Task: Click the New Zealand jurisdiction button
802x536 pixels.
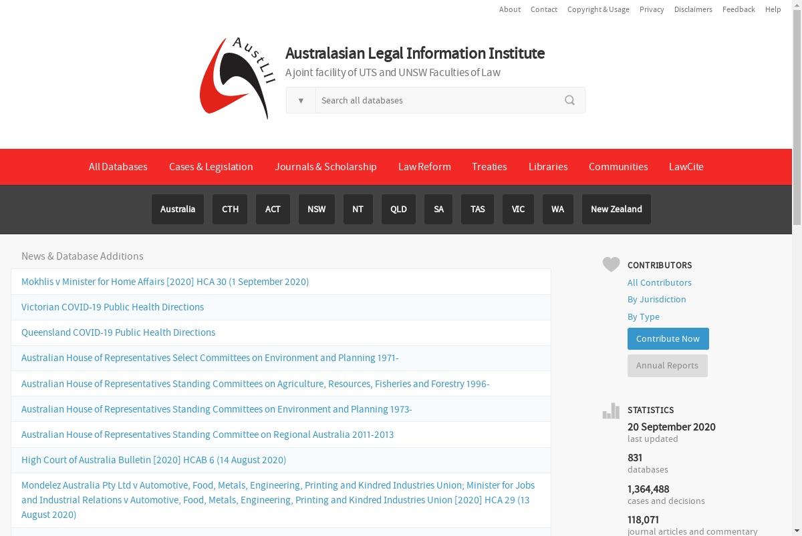Action: (x=616, y=209)
